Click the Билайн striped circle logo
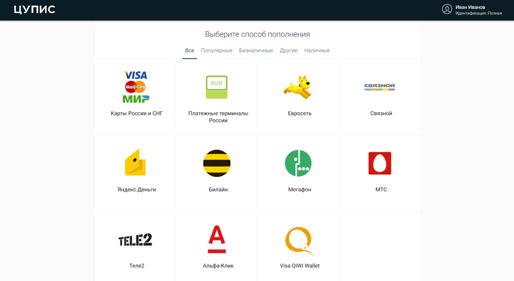 (216, 163)
